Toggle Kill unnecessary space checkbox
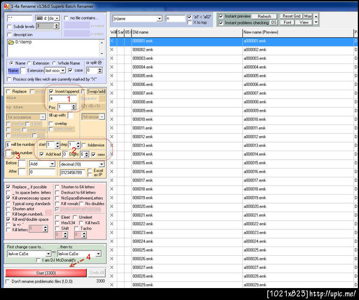 8,198
